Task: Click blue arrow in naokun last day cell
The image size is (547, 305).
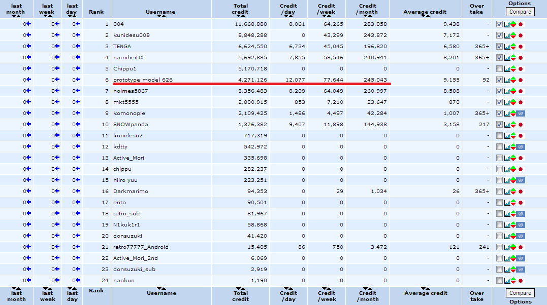Action: [78, 281]
